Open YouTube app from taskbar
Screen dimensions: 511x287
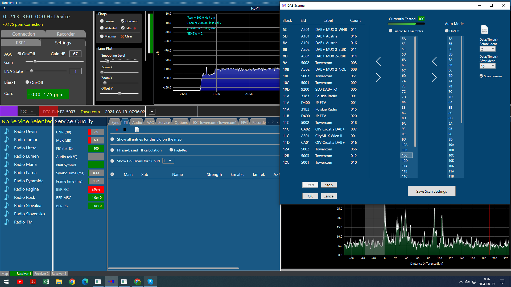click(20, 282)
